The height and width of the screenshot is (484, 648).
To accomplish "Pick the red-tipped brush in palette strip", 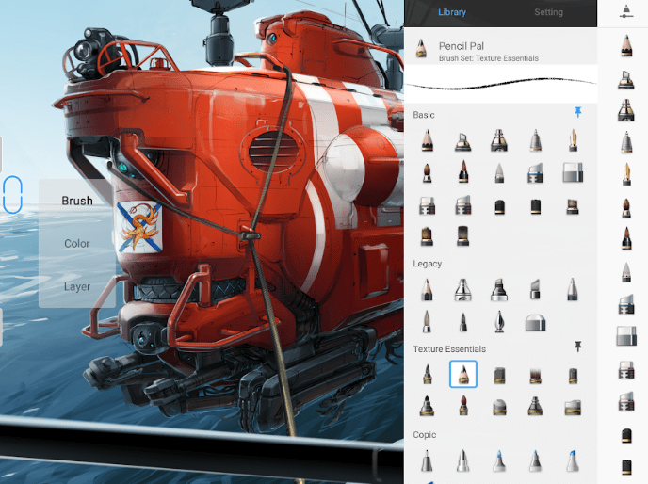I will (626, 238).
